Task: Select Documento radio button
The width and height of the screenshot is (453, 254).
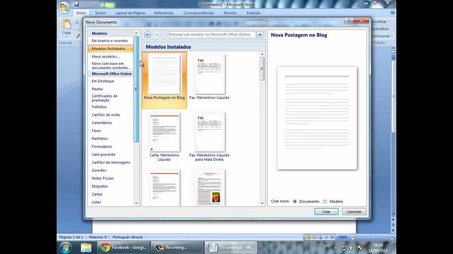Action: coord(295,201)
